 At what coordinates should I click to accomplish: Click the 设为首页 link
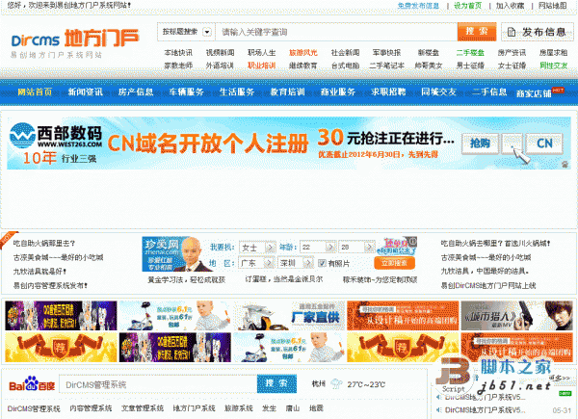tap(467, 6)
